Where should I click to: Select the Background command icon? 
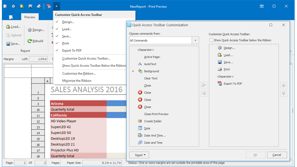(x=140, y=71)
